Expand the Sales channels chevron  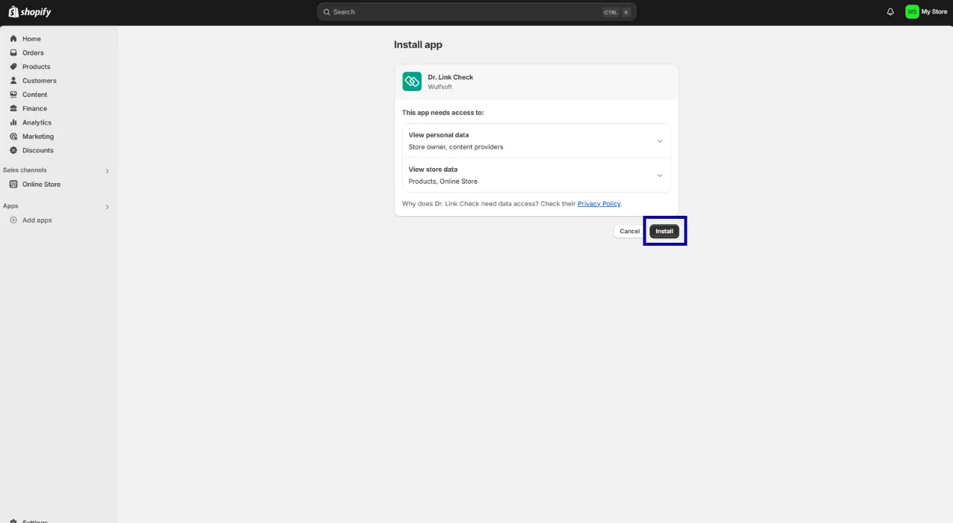pyautogui.click(x=107, y=171)
